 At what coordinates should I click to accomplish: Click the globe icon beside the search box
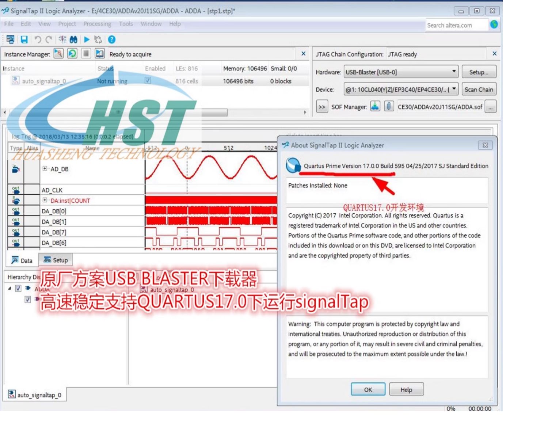494,24
